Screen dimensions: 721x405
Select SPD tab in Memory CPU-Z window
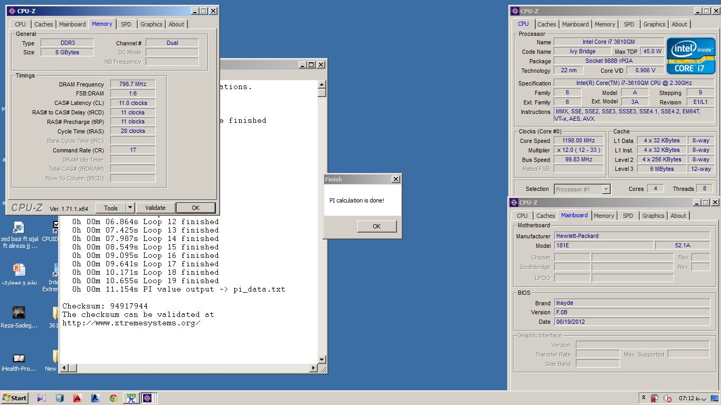coord(126,24)
